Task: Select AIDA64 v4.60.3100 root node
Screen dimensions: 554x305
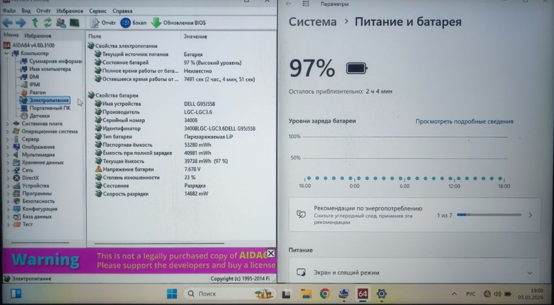Action: pyautogui.click(x=29, y=45)
